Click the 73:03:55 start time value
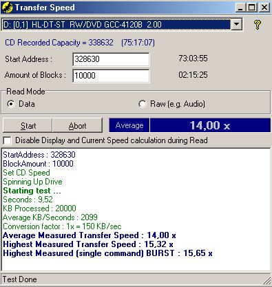This screenshot has height=287, width=272. pyautogui.click(x=193, y=59)
